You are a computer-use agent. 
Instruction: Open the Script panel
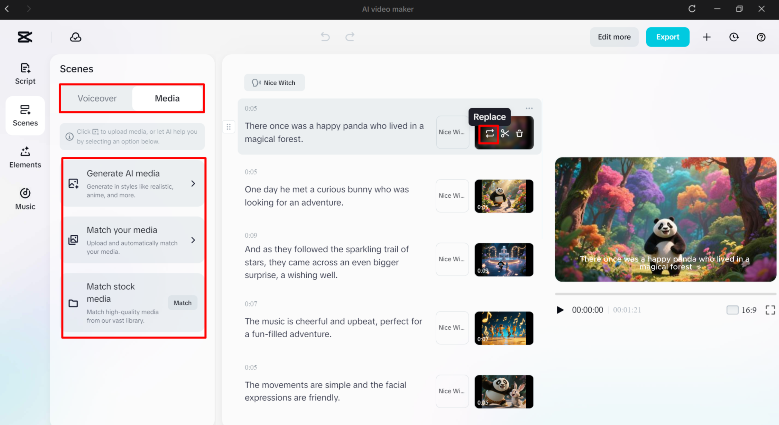click(25, 74)
